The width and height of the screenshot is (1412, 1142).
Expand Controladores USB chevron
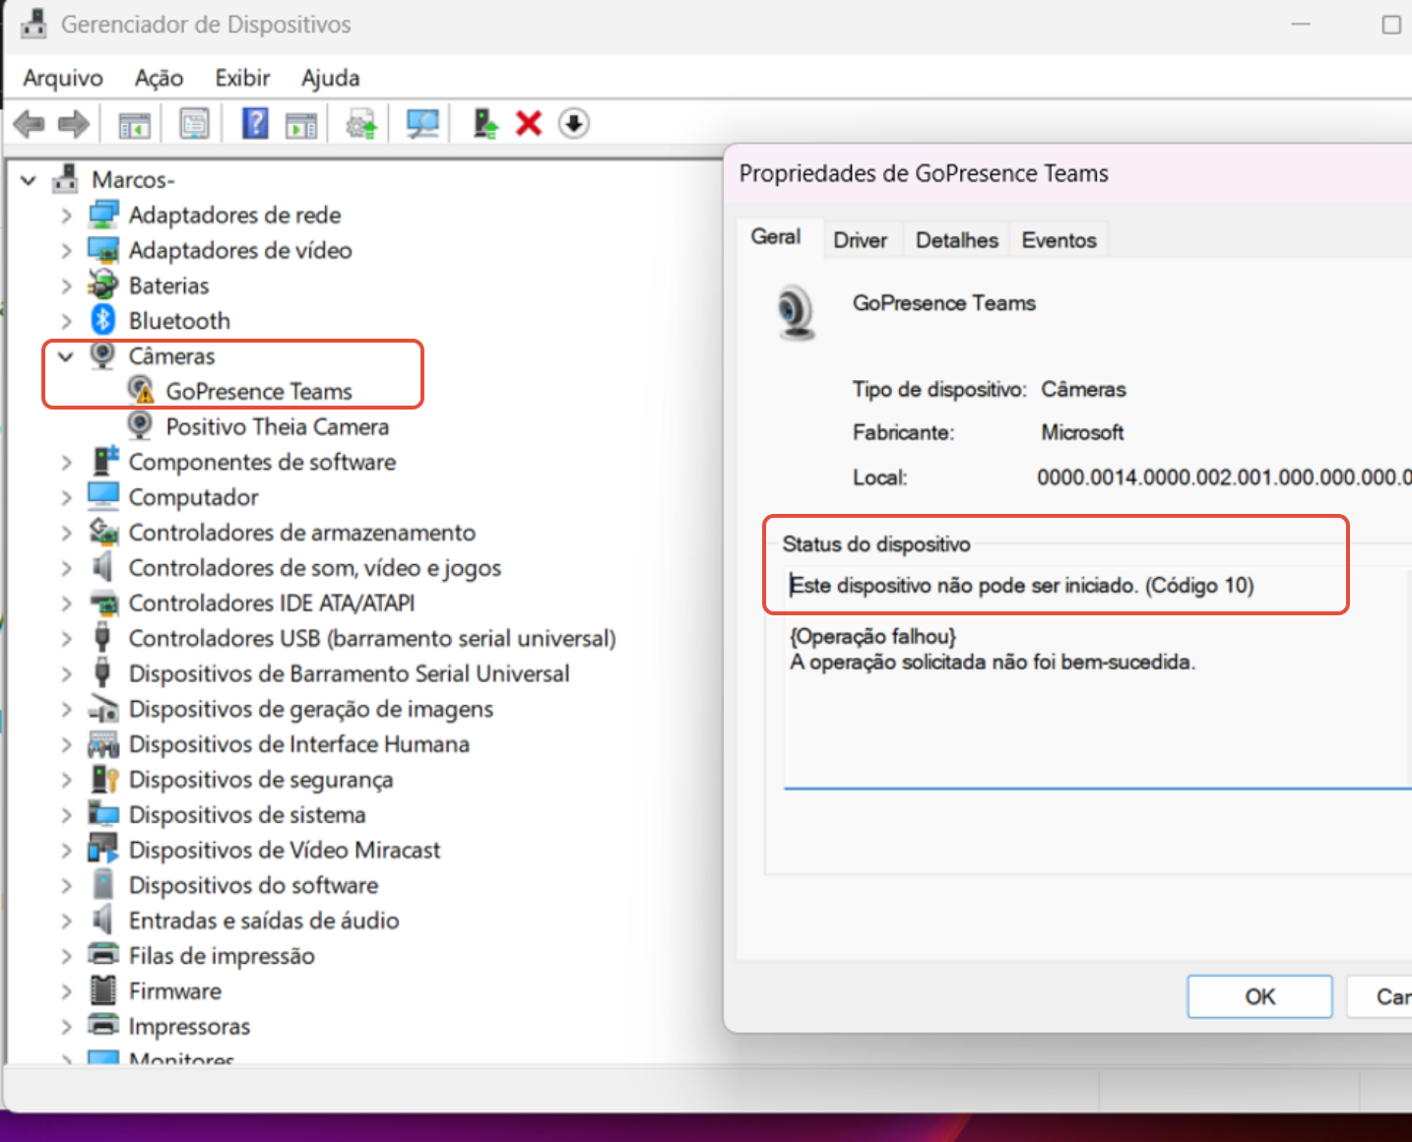66,639
